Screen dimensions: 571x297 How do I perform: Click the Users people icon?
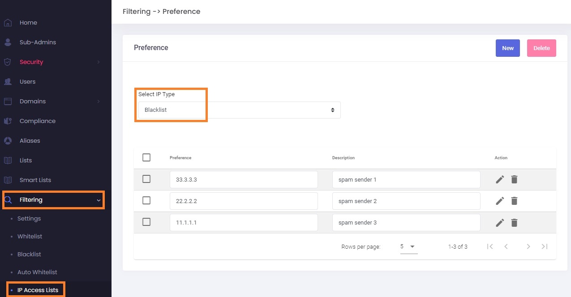tap(8, 82)
